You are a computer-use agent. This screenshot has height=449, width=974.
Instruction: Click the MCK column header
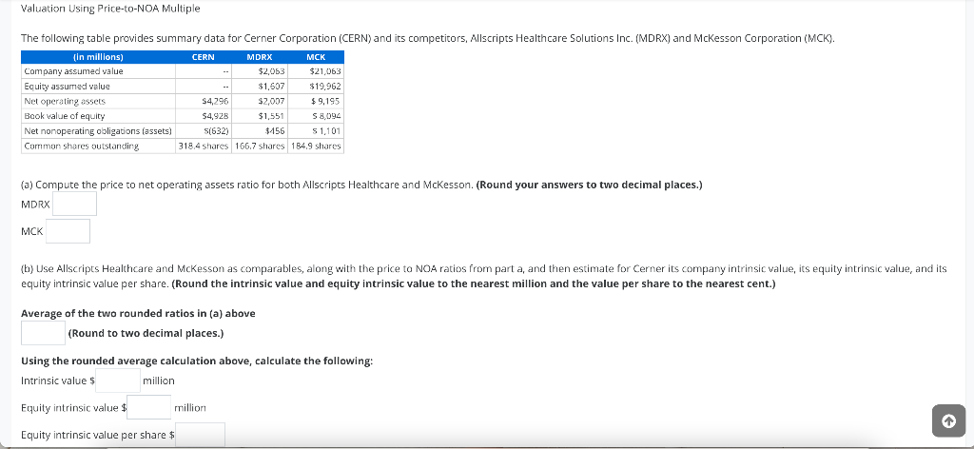coord(316,57)
